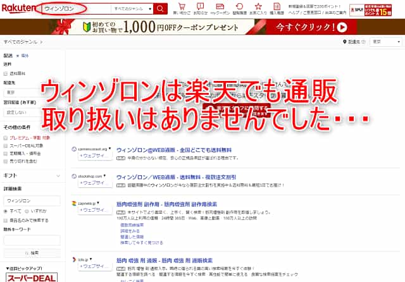Viewport: 405px width, 282px height.
Task: Click the スーパーDEAL pickup banner
Action: 32,278
